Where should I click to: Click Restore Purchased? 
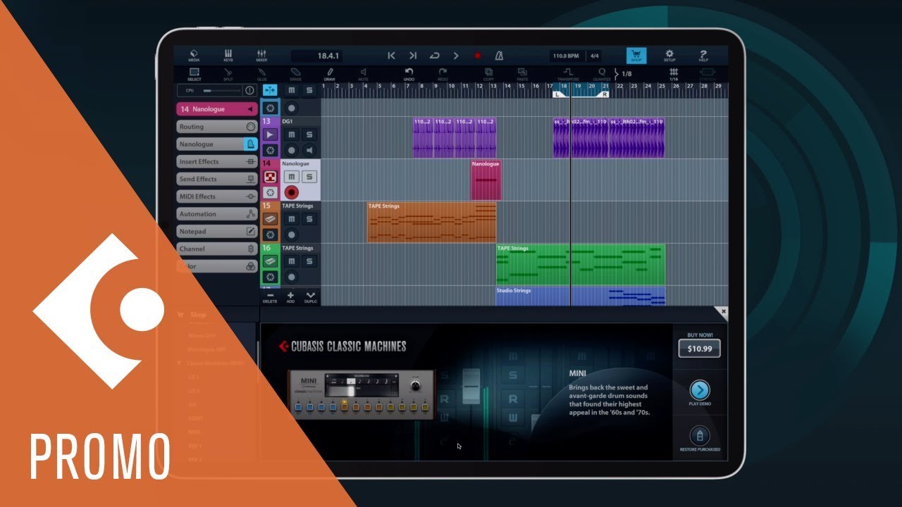pyautogui.click(x=699, y=435)
